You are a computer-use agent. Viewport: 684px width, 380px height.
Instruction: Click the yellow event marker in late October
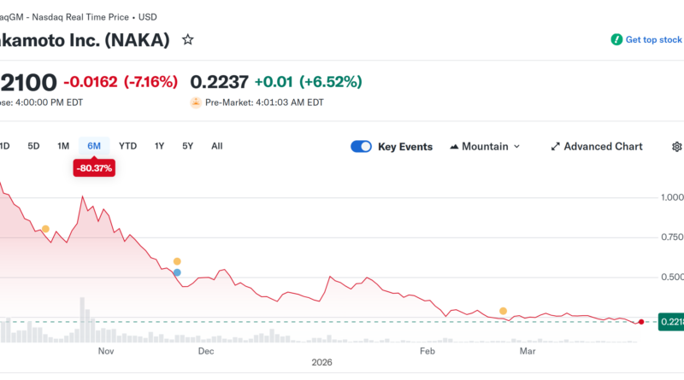pyautogui.click(x=45, y=229)
